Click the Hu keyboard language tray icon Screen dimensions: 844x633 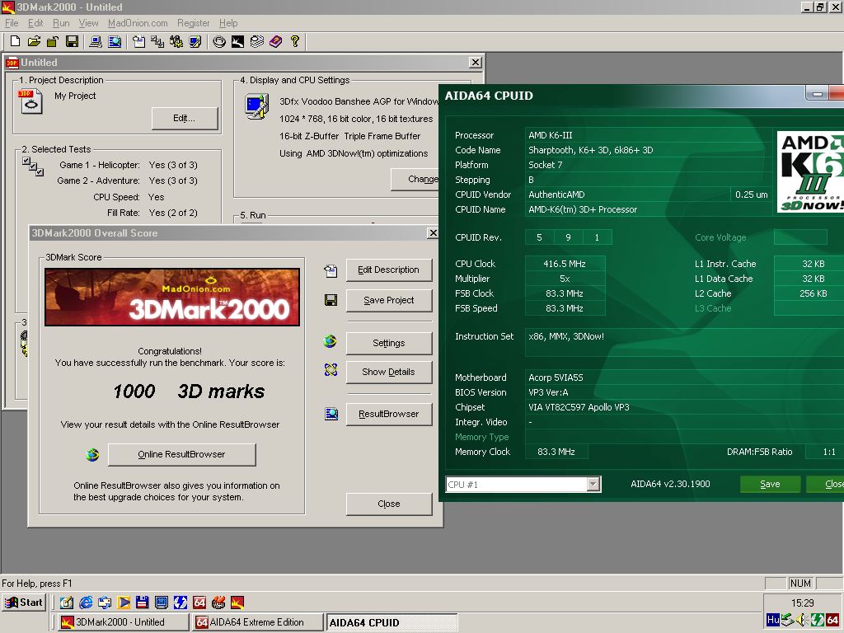tap(773, 620)
